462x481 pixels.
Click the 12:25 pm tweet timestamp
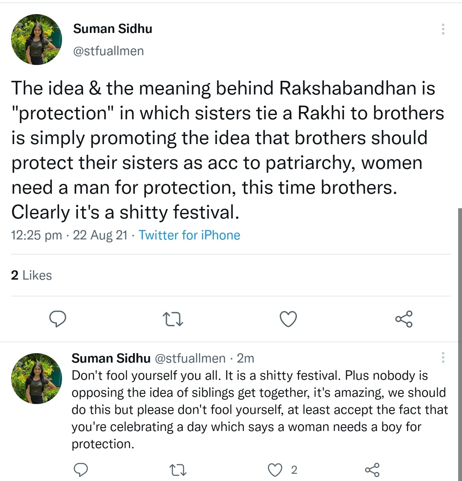[36, 235]
